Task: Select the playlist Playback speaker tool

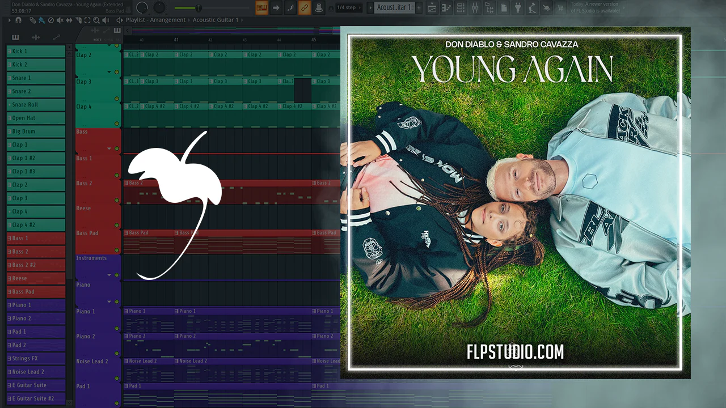Action: [105, 20]
